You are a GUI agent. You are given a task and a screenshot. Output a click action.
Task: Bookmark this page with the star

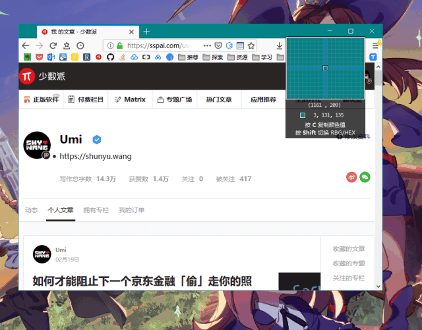click(251, 45)
